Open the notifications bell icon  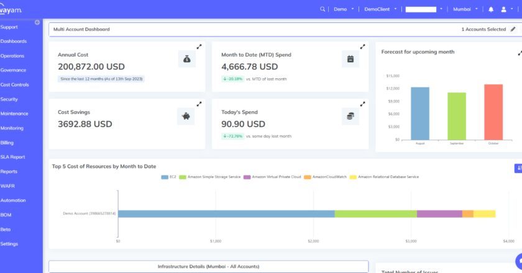coord(491,9)
